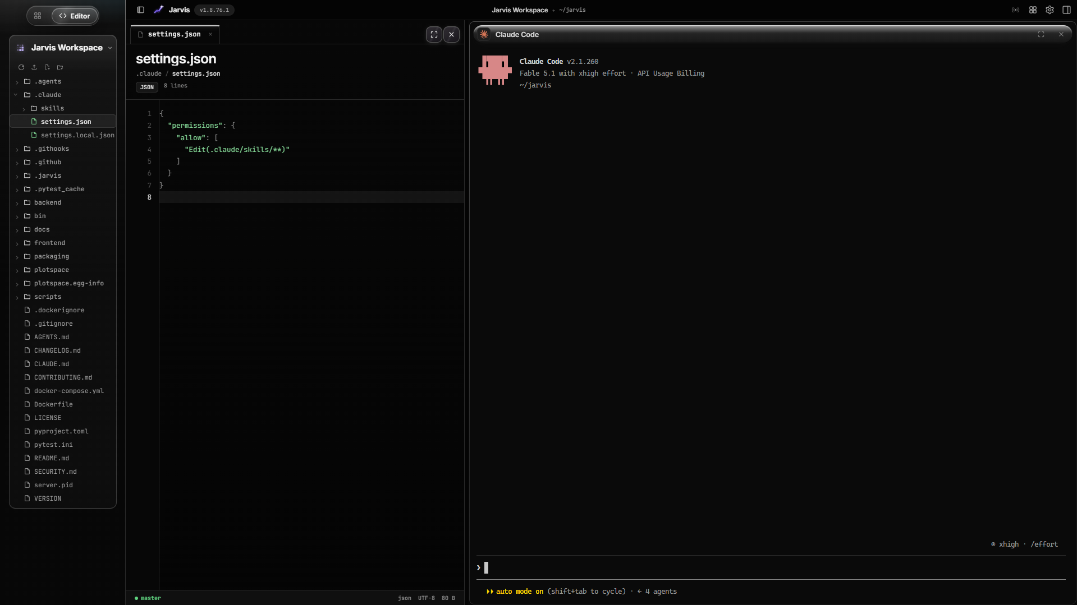This screenshot has width=1077, height=605.
Task: Select settings.json in file tree
Action: pos(63,122)
